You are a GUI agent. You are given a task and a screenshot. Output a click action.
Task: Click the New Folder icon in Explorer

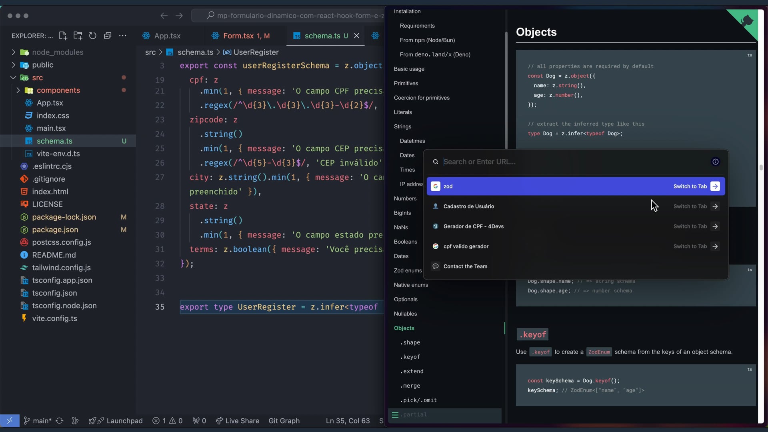78,36
